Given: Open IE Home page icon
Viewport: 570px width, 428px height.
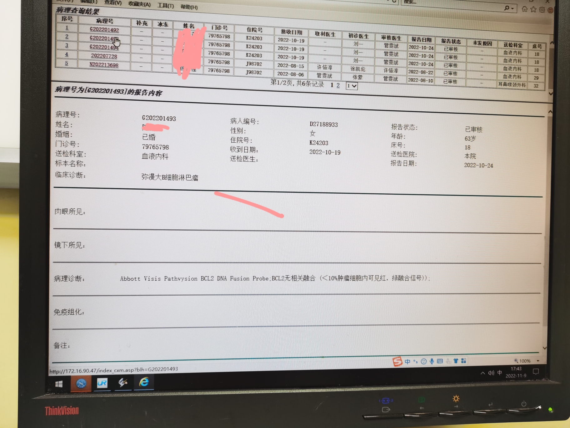Looking at the screenshot, I should coord(525,9).
